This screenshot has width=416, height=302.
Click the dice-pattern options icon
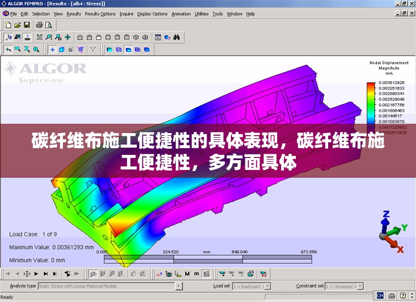(x=158, y=37)
